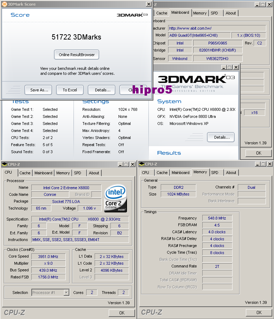Open SPD tab in CPU-Z Memory window
Viewport: 274px width, 319px height.
pos(216,173)
